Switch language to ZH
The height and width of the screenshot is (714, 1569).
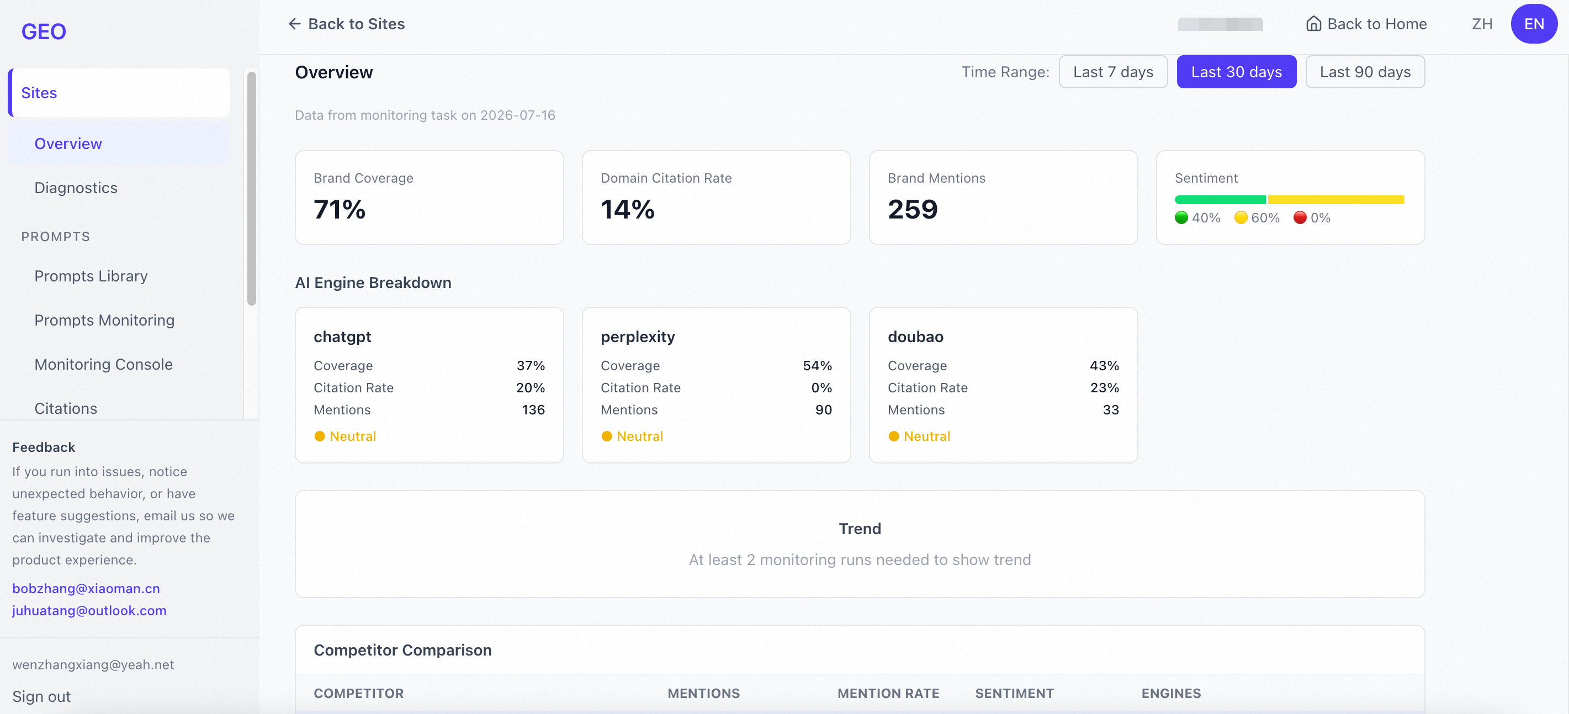(x=1482, y=24)
